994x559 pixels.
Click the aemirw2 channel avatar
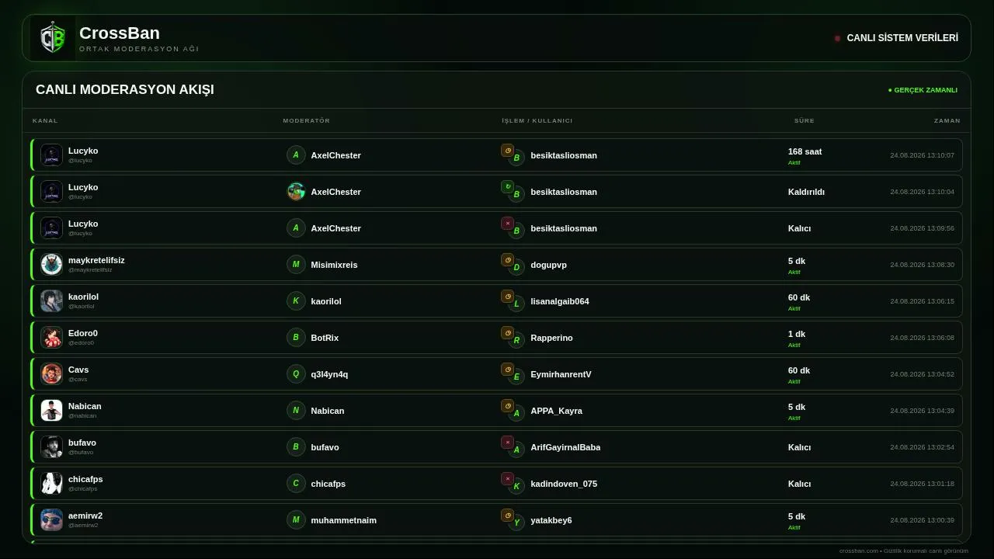click(51, 519)
